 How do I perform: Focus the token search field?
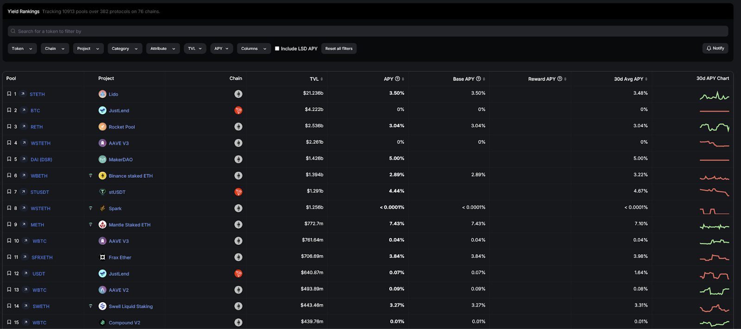(x=368, y=31)
